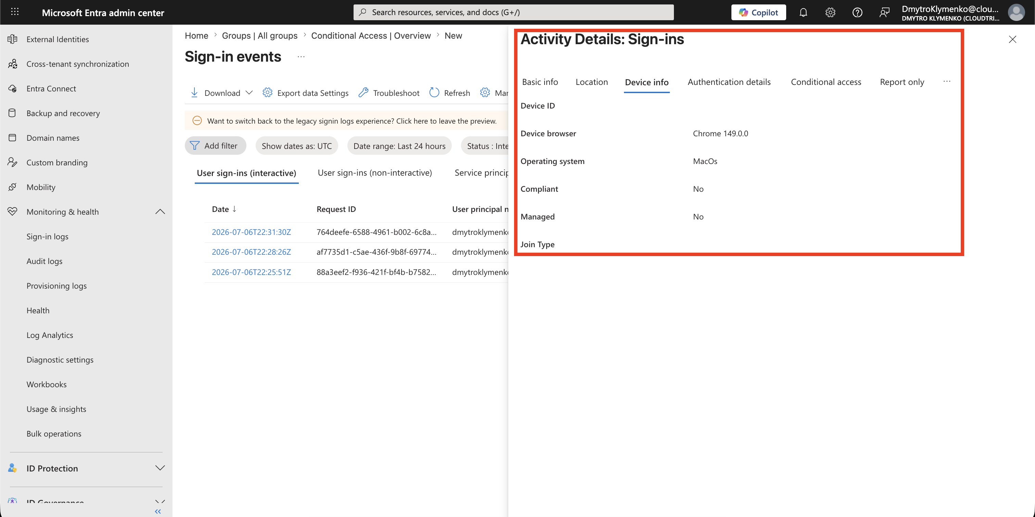Go to Conditional Access | Overview breadcrumb

[x=371, y=36]
